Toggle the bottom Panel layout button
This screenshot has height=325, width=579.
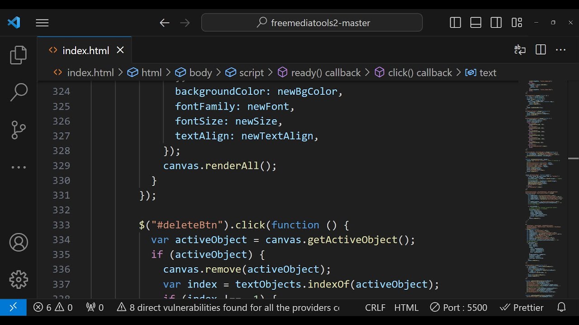pyautogui.click(x=476, y=23)
